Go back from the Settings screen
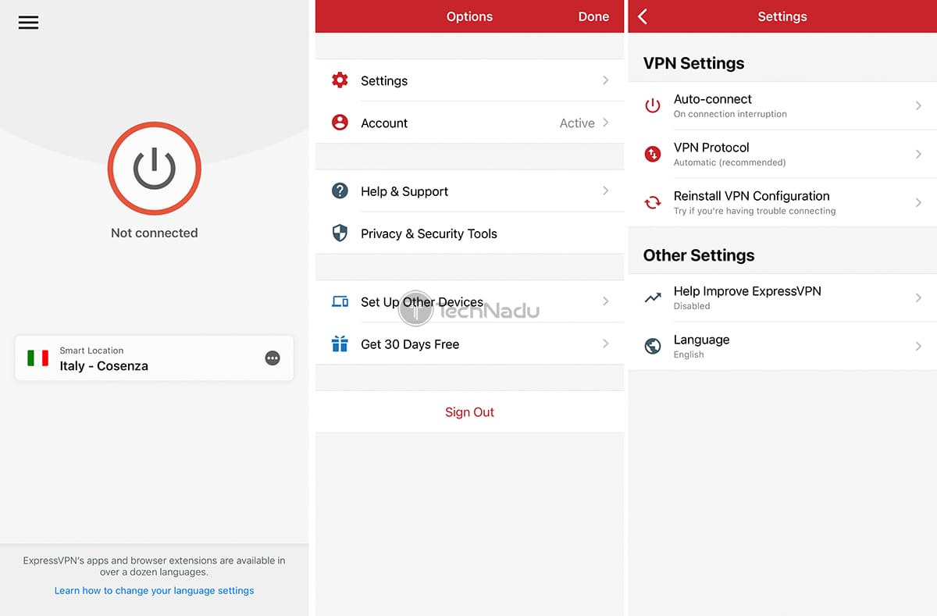The height and width of the screenshot is (616, 937). point(643,16)
